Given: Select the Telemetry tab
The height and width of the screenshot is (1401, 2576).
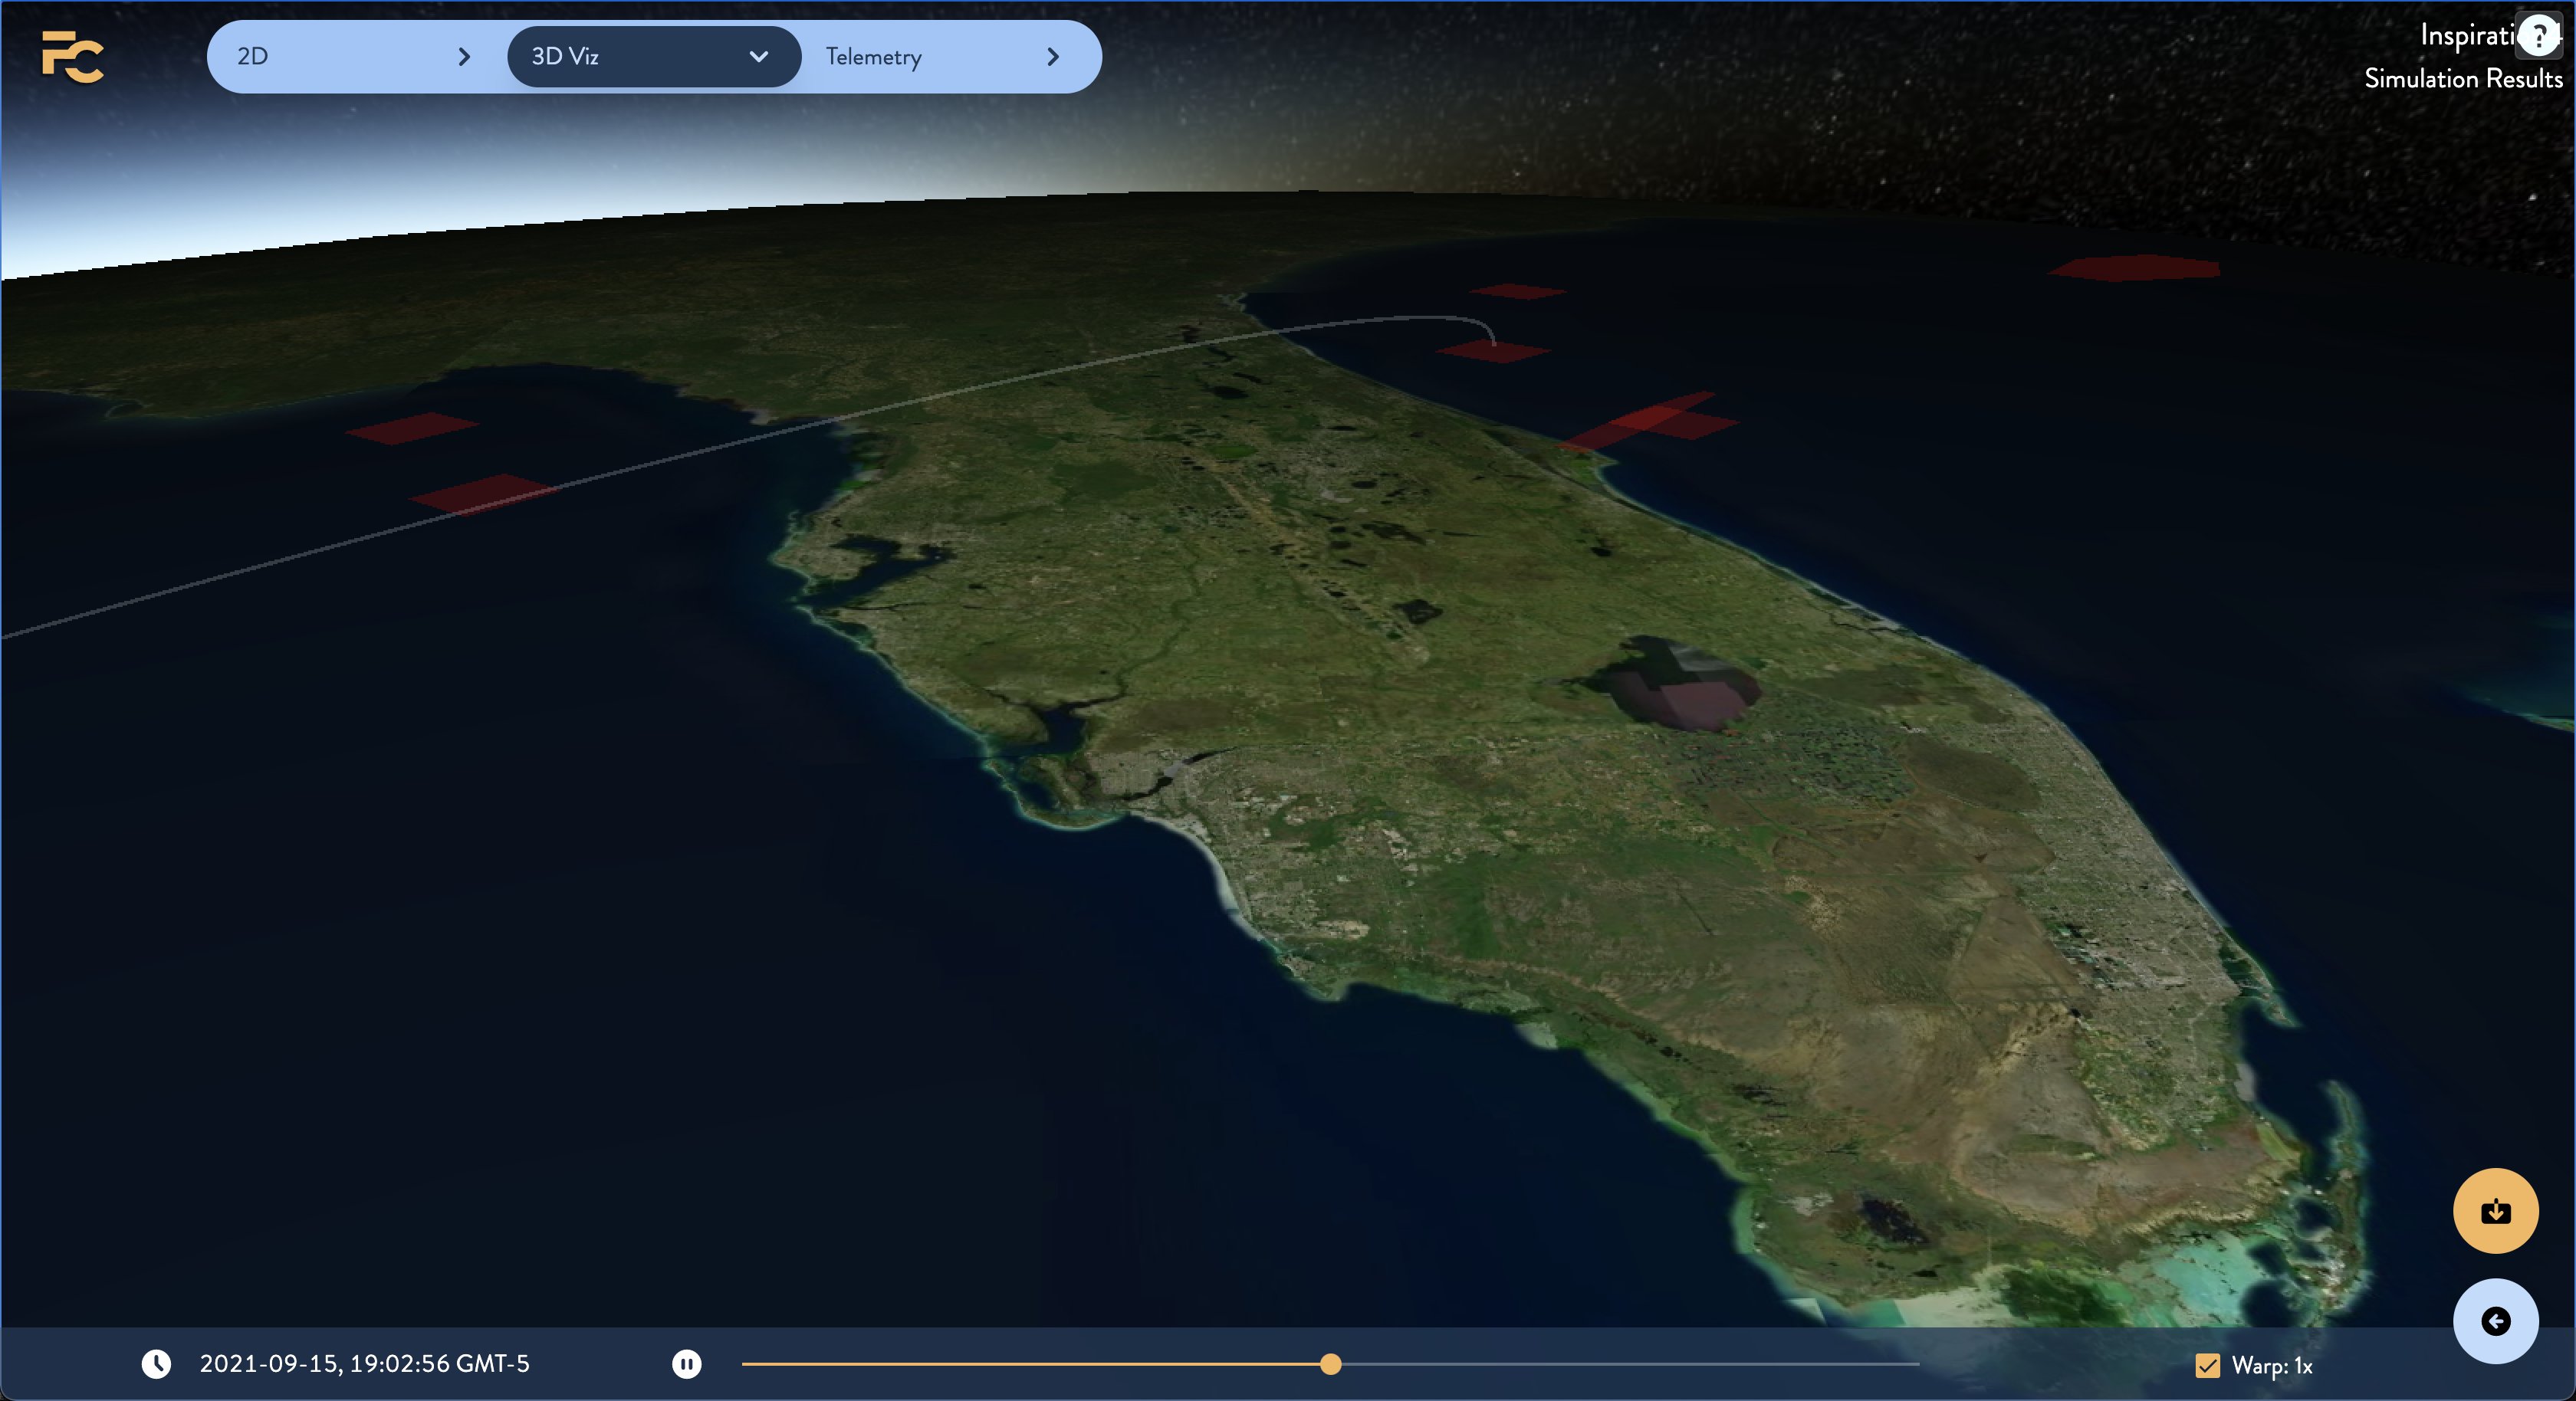Looking at the screenshot, I should (x=873, y=57).
